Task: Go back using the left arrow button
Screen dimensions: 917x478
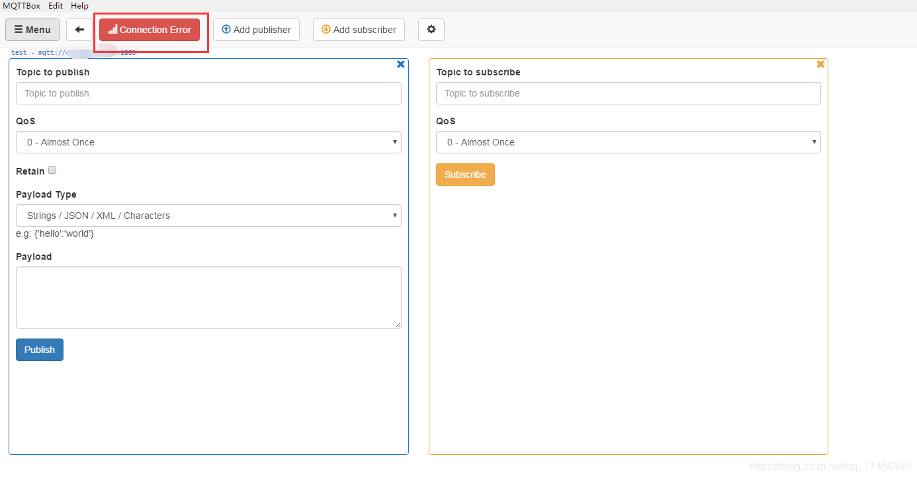Action: point(79,30)
